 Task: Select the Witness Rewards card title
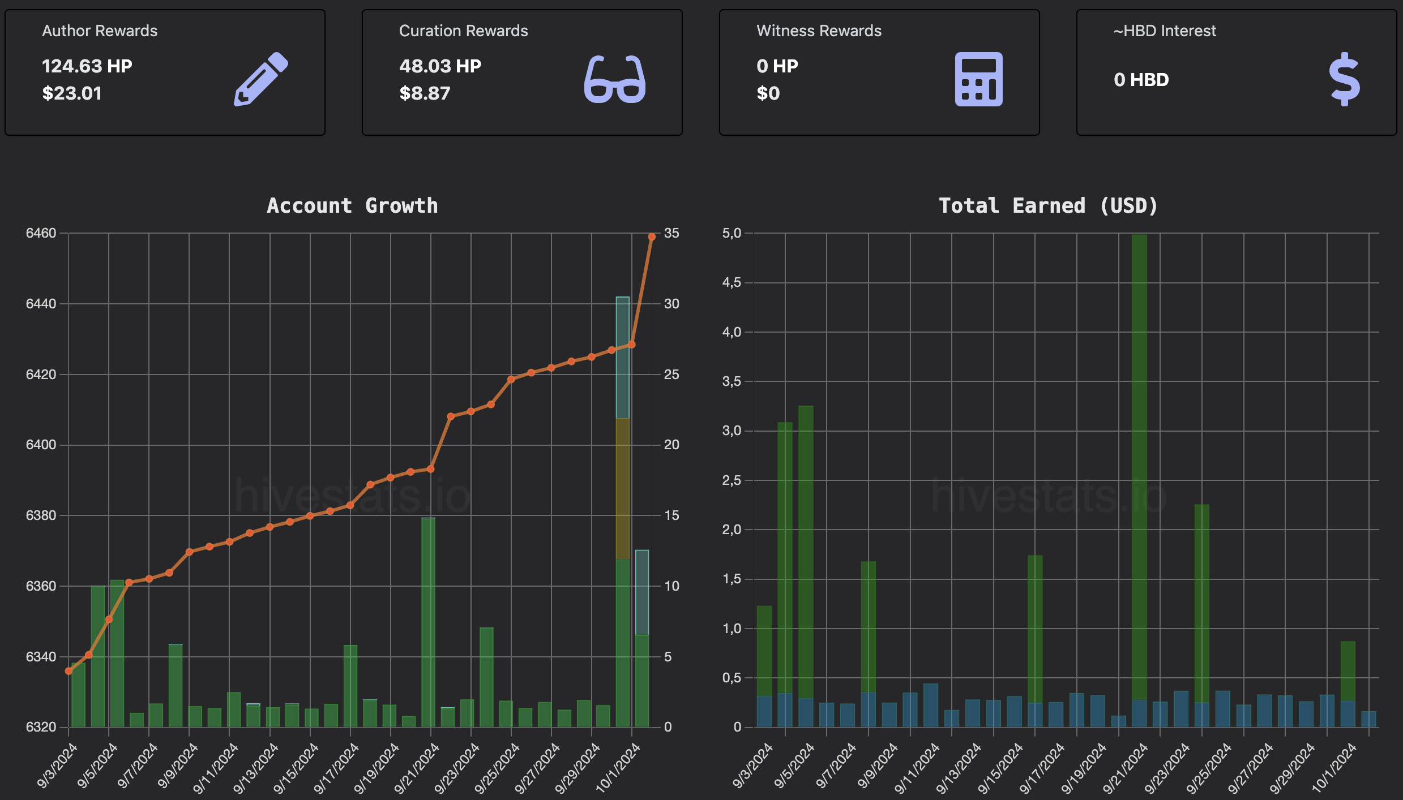point(819,31)
